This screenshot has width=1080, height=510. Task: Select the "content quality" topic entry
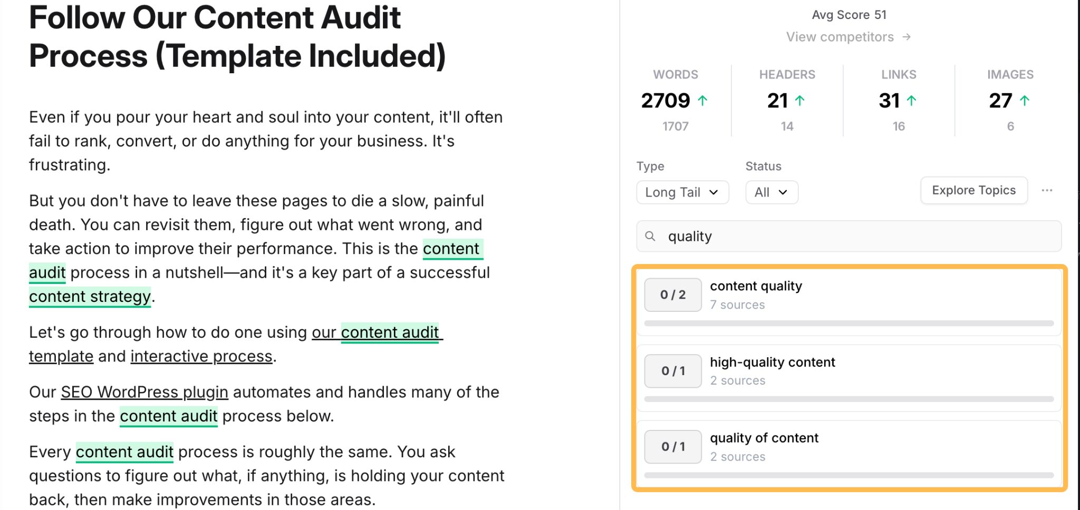point(756,286)
